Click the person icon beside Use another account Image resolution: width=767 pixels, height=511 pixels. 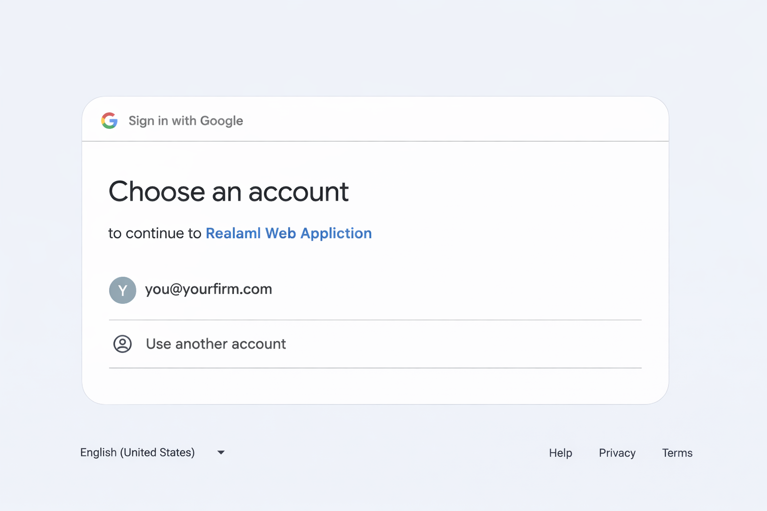[x=122, y=344]
